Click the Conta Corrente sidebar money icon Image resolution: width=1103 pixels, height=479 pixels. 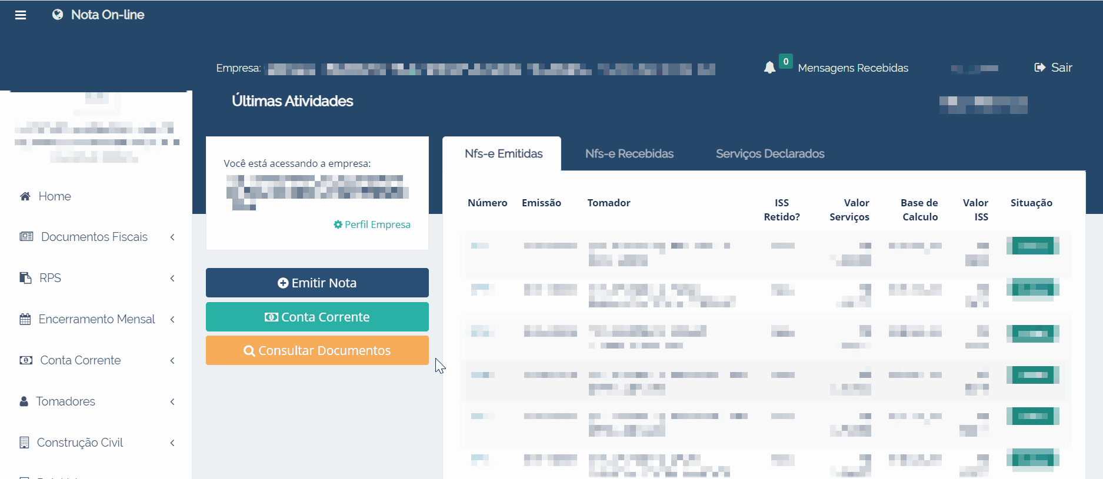pyautogui.click(x=26, y=360)
